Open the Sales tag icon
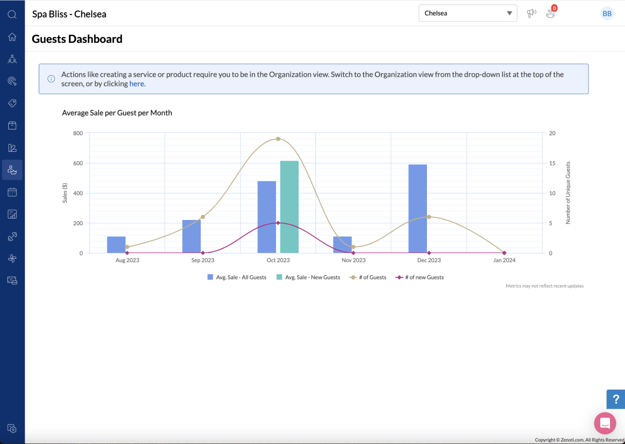 tap(12, 103)
